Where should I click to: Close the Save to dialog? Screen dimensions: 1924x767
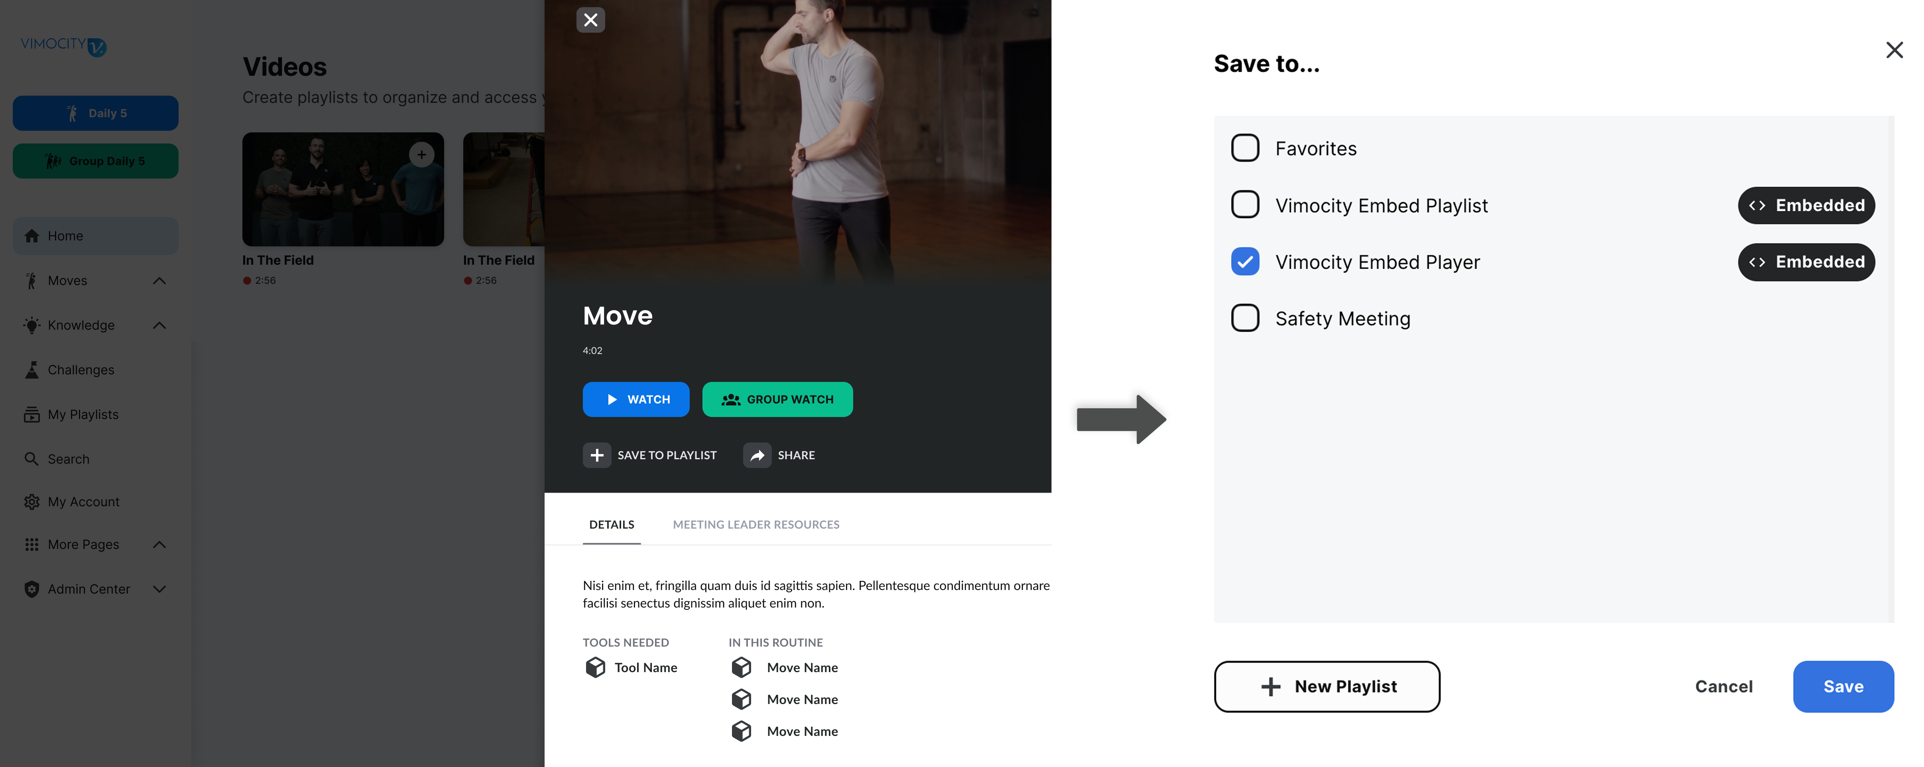(x=1894, y=50)
